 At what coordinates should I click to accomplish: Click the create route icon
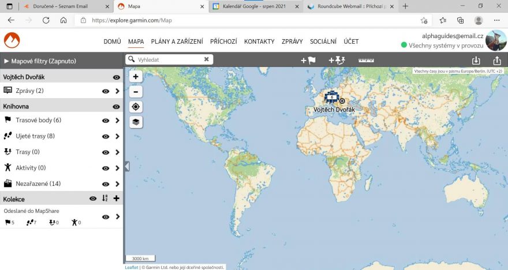pos(336,60)
